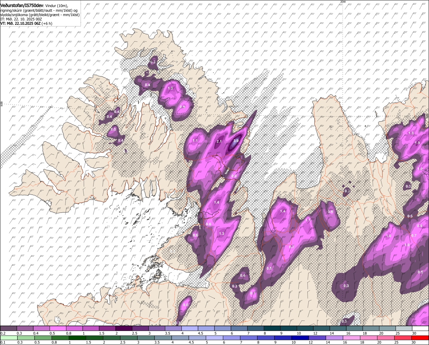
Task: Click the 20W longitude label on the map's top edge
Action: pyautogui.click(x=343, y=2)
